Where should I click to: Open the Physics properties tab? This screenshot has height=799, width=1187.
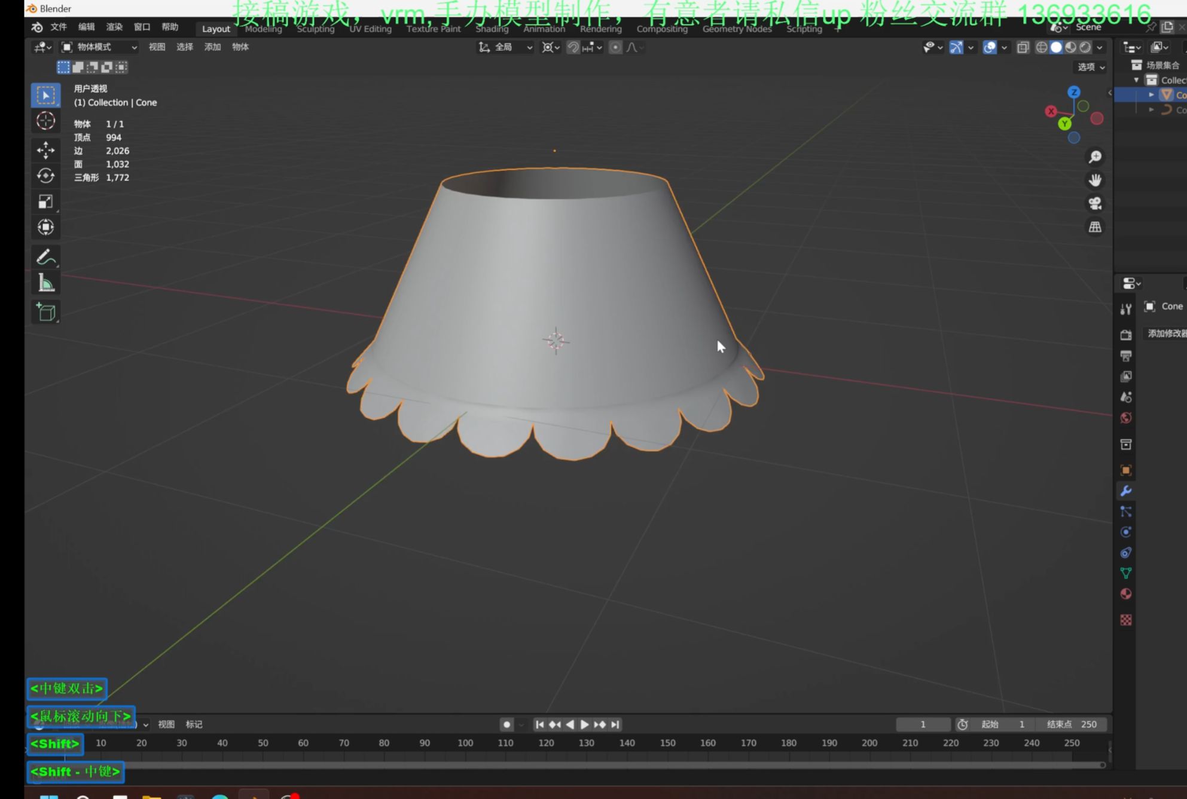1126,532
